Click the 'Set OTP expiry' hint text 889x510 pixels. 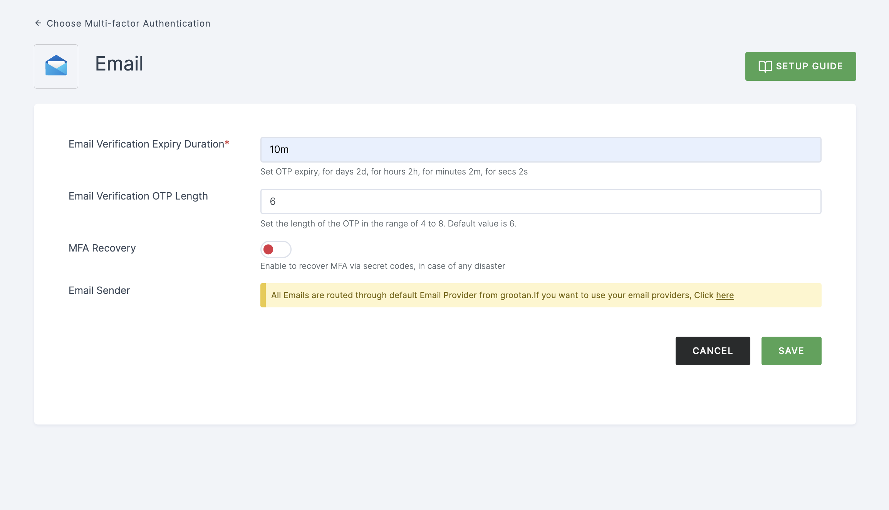394,172
